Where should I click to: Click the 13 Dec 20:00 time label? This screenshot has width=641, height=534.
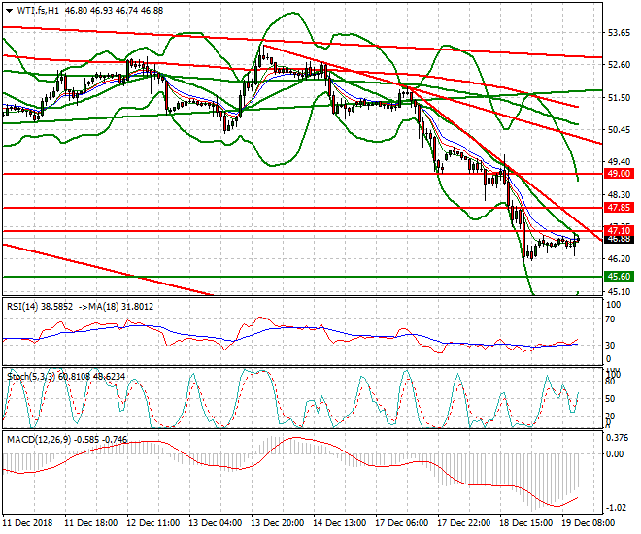pyautogui.click(x=278, y=523)
